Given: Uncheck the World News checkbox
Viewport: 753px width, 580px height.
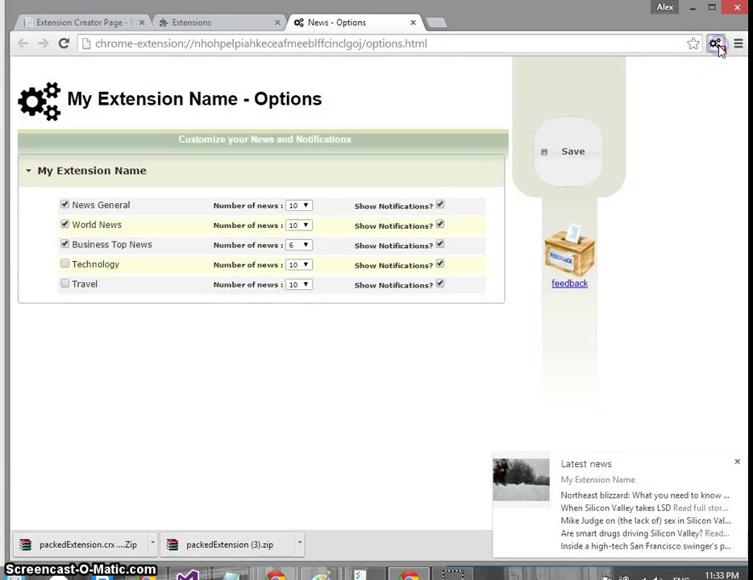Looking at the screenshot, I should coord(64,224).
